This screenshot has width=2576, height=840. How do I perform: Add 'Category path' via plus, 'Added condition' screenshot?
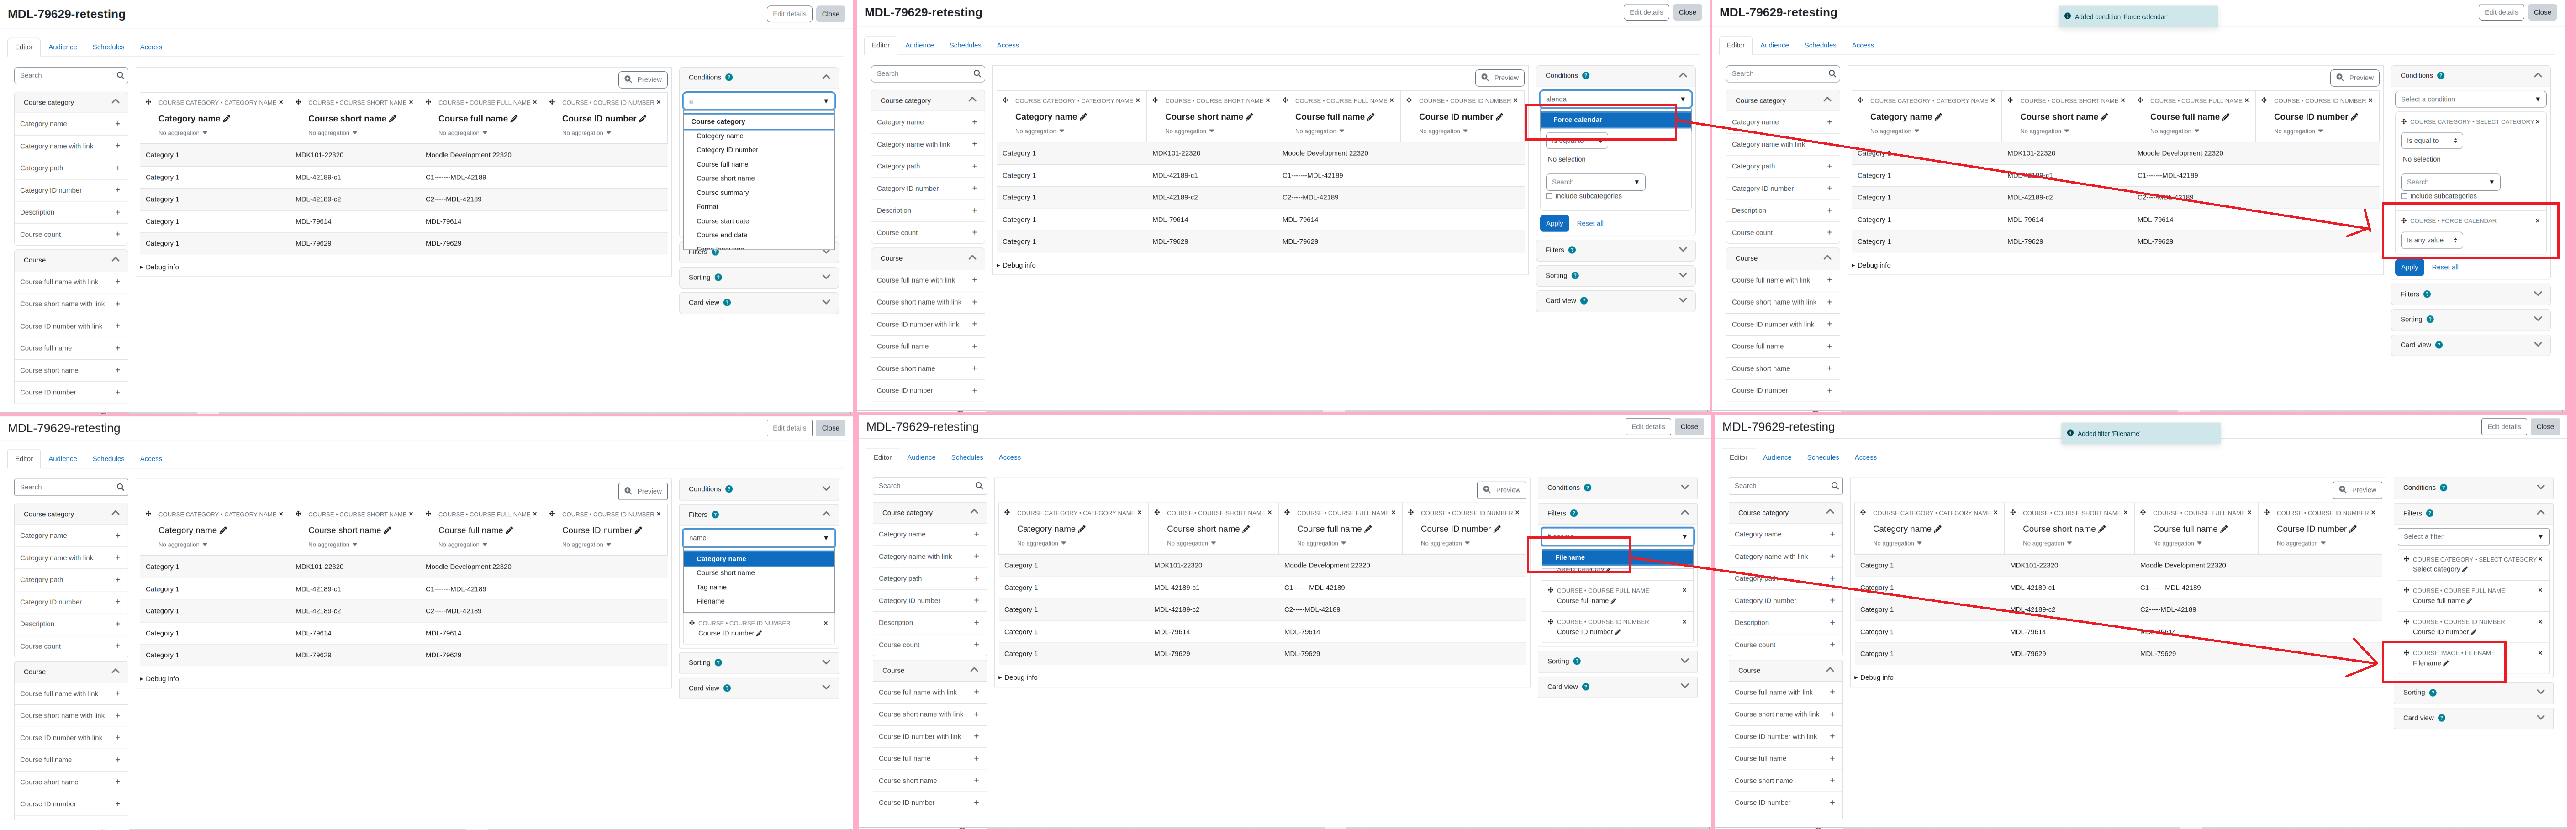pyautogui.click(x=1830, y=166)
